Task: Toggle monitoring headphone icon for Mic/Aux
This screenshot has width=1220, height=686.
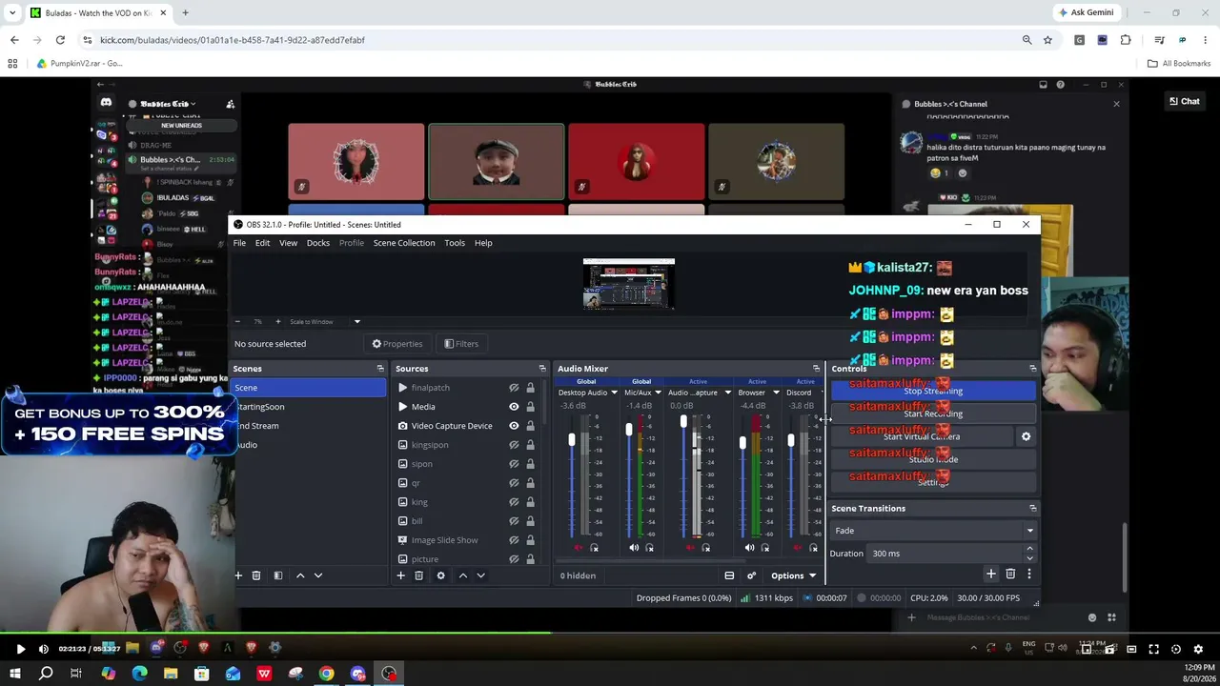Action: coord(650,548)
